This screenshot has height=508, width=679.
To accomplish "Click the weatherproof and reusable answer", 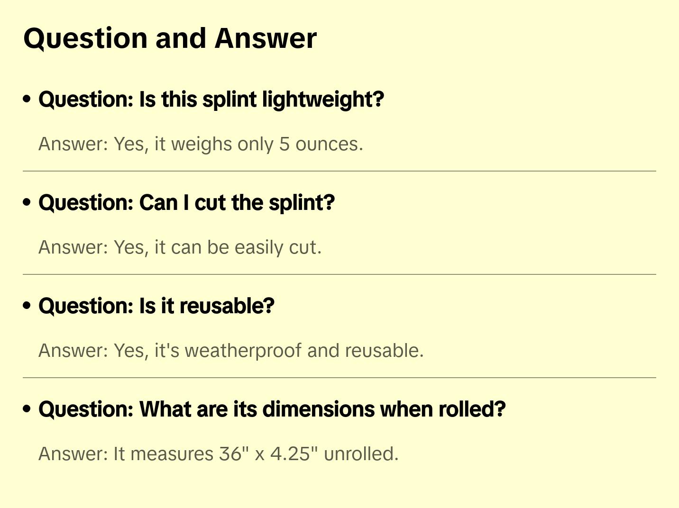I will point(231,351).
